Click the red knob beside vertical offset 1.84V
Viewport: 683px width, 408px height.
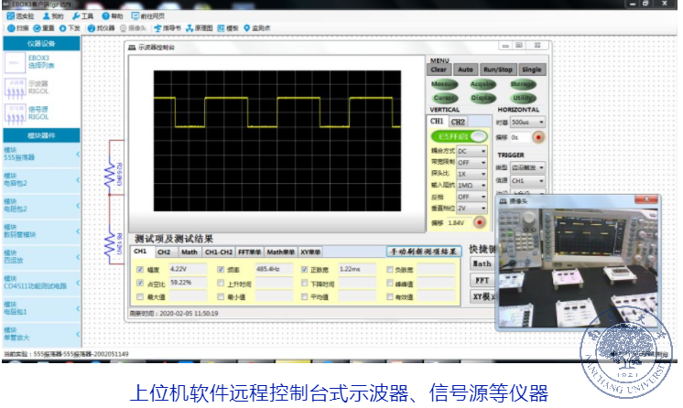(x=478, y=222)
